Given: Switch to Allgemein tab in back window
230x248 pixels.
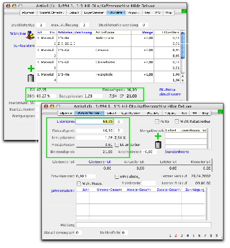Looking at the screenshot, I should pos(28,13).
